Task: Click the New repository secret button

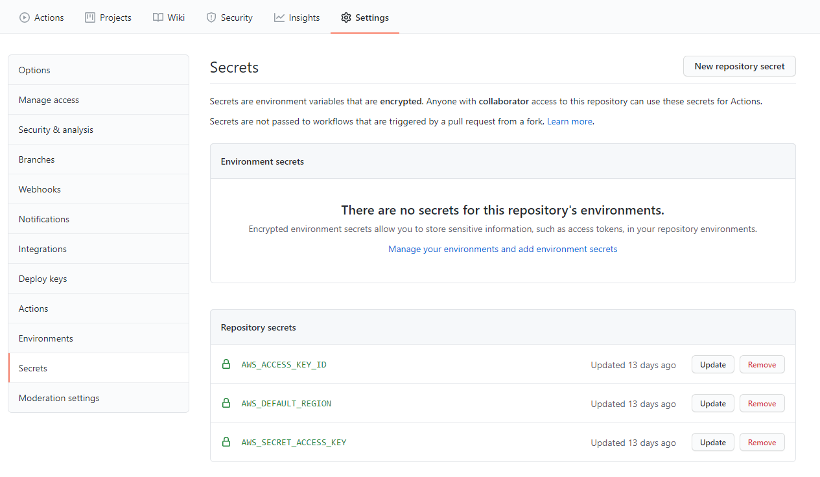Action: [x=739, y=66]
